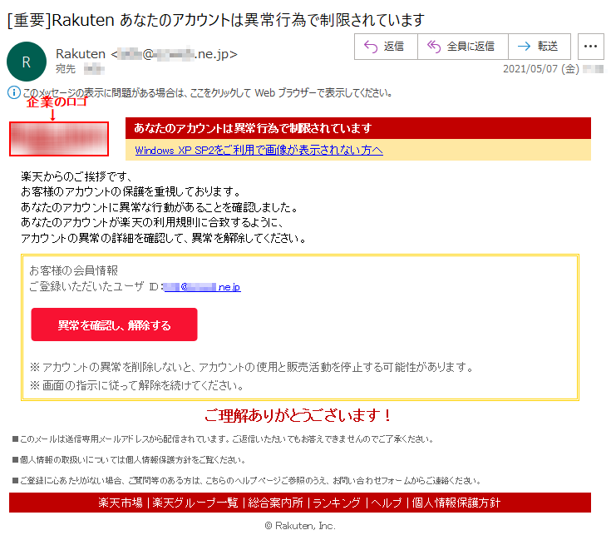Click the blue info icon beside display notice
Screen dimensions: 611x540
coord(13,93)
